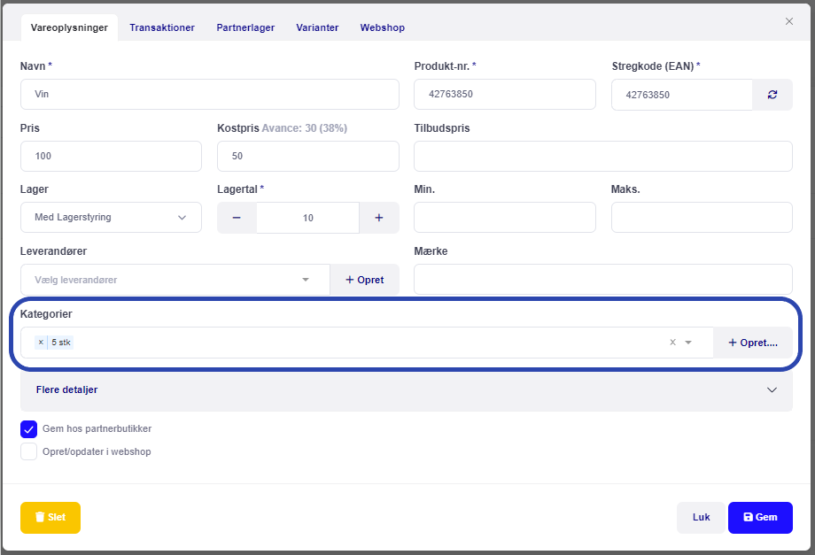Create a new supplier with '+ Opret'

click(364, 280)
